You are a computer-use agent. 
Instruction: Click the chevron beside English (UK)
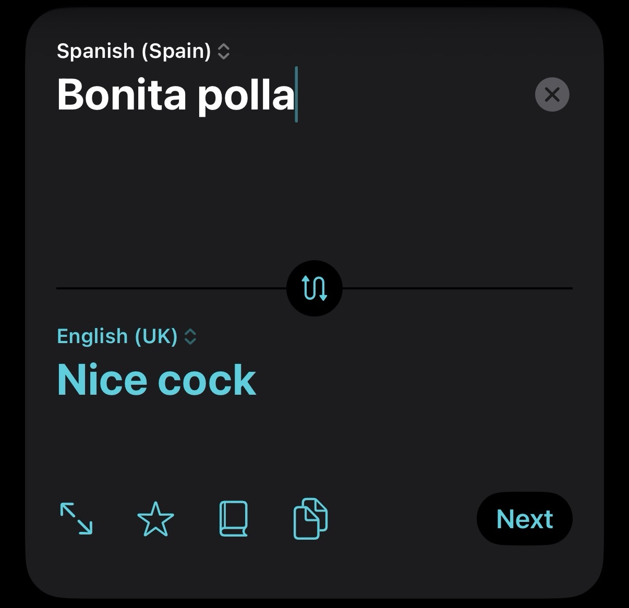190,336
